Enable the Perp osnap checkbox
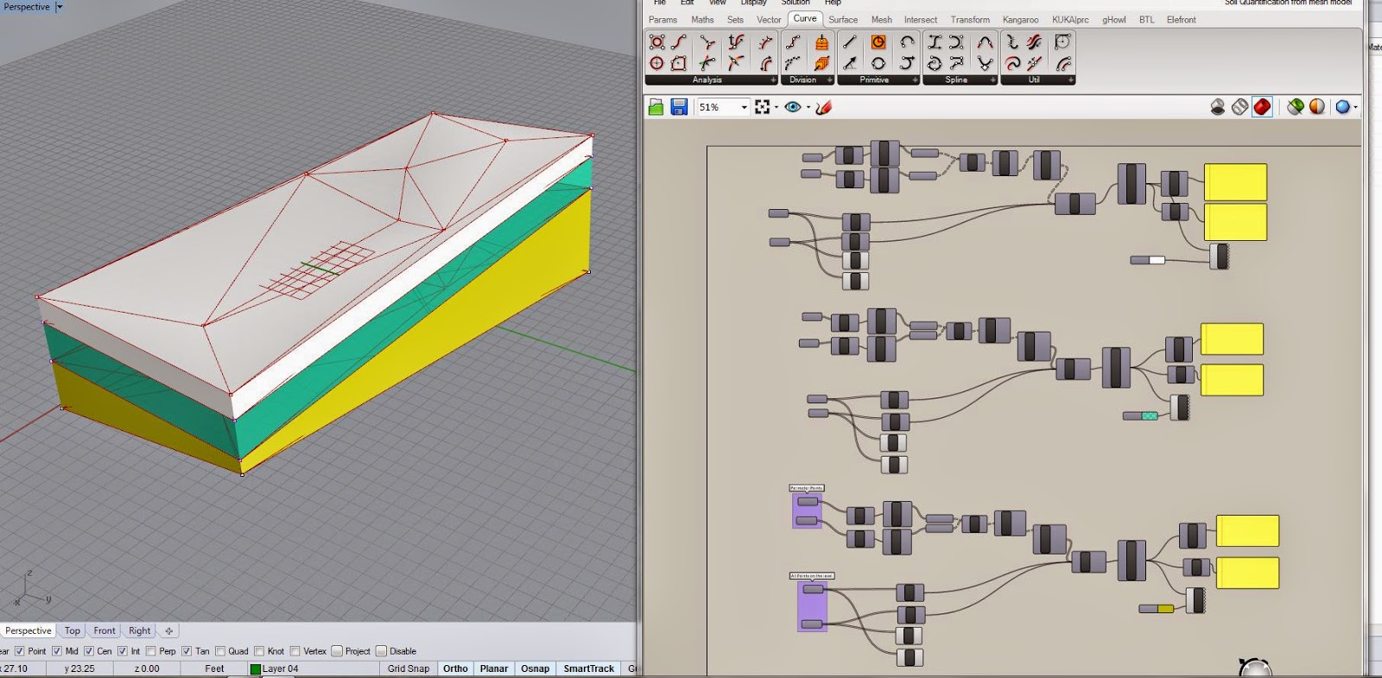 coord(151,651)
